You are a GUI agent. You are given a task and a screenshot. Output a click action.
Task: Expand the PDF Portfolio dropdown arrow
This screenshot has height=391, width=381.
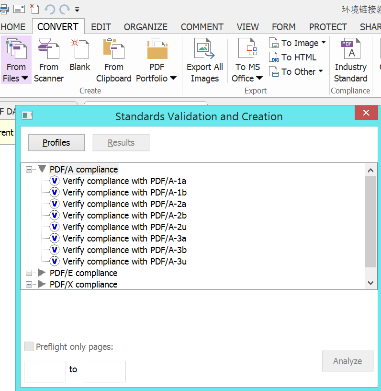(173, 78)
